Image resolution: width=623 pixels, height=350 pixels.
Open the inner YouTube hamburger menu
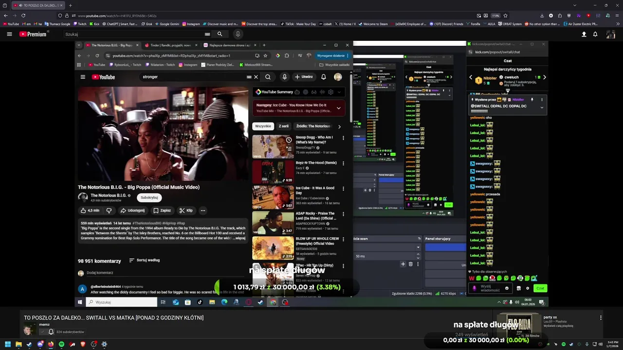83,77
